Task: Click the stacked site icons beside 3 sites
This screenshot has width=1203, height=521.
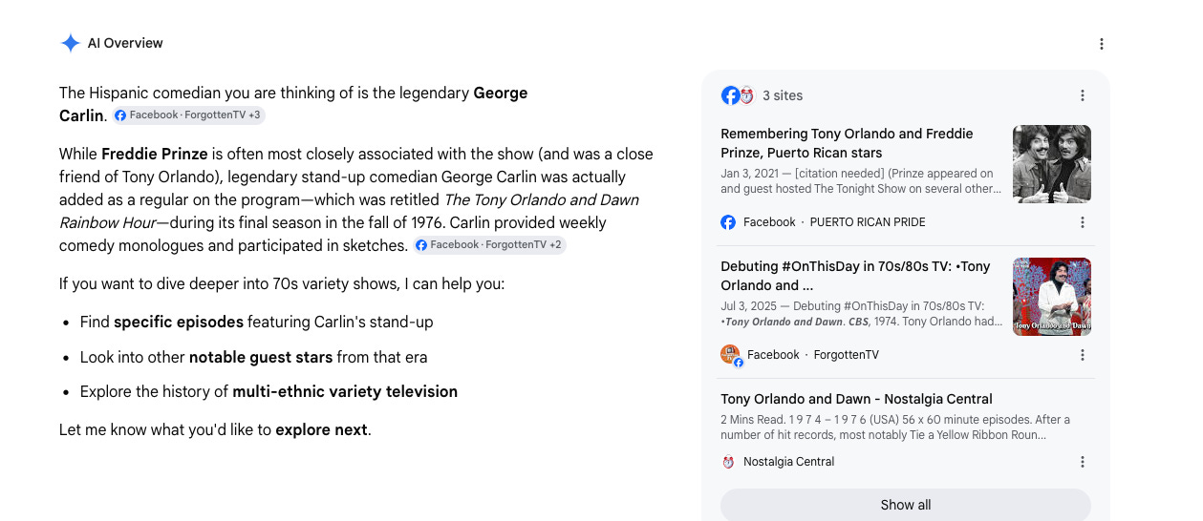Action: pyautogui.click(x=738, y=95)
